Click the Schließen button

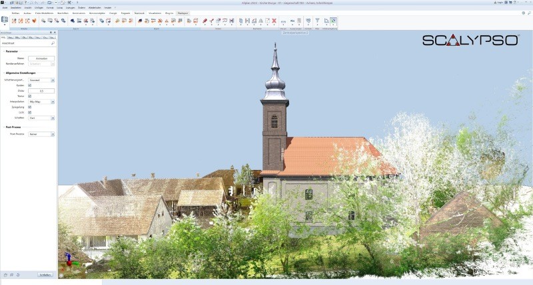(x=45, y=275)
